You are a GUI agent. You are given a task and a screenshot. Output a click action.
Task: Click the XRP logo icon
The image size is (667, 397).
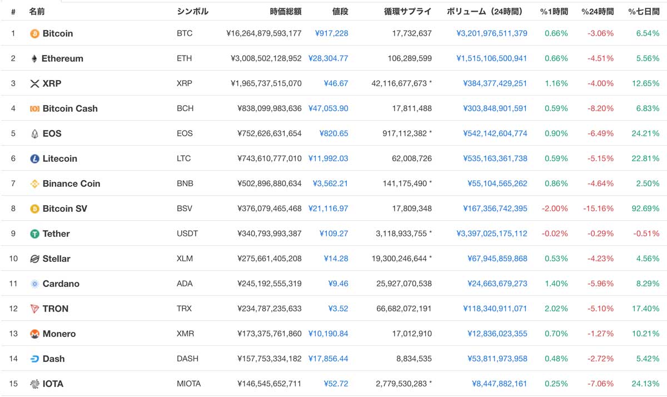[x=34, y=83]
